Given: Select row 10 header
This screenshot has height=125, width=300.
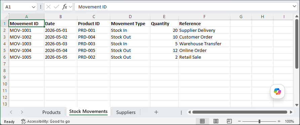Looking at the screenshot, I should click(x=5, y=84).
